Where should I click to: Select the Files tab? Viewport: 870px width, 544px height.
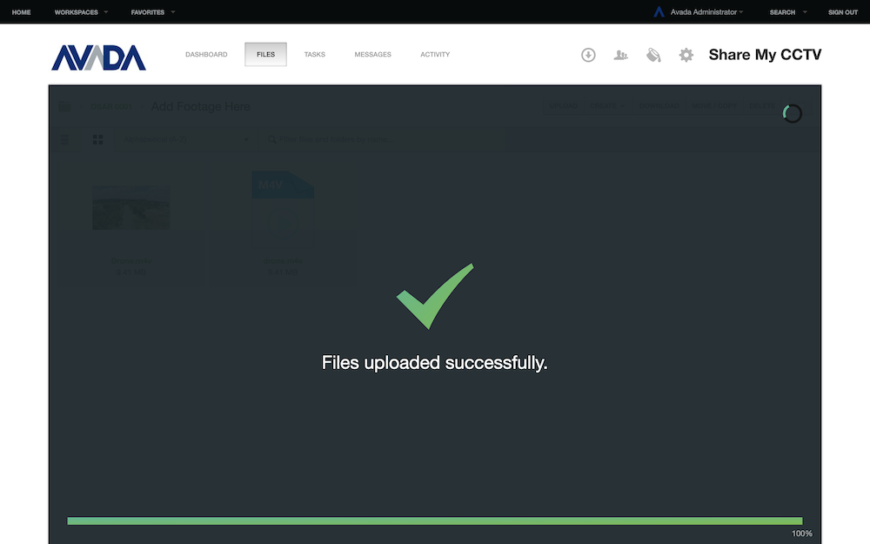tap(265, 55)
